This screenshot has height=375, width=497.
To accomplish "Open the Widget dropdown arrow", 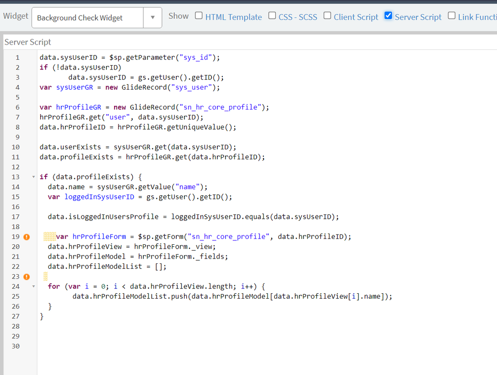I will click(x=152, y=18).
